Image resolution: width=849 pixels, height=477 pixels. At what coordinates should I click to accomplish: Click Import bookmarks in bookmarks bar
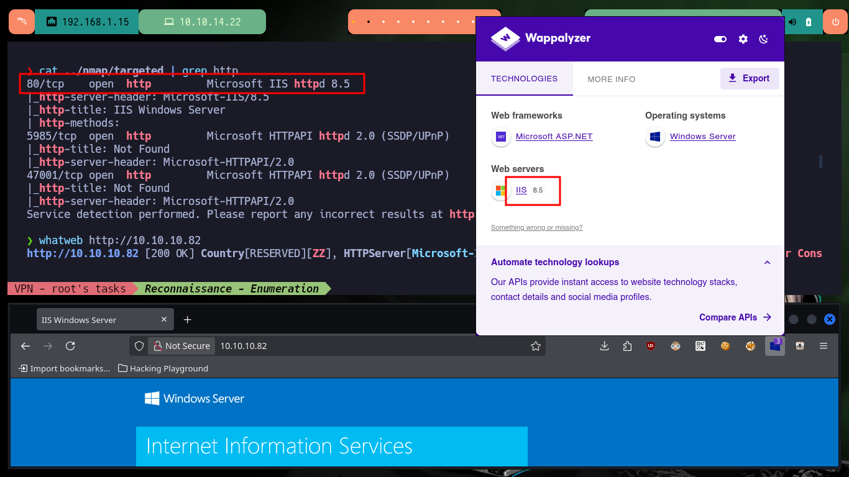[65, 368]
